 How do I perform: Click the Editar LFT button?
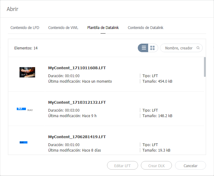(x=123, y=166)
